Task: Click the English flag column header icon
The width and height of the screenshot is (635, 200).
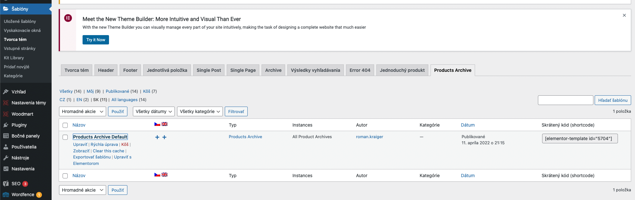Action: [164, 124]
